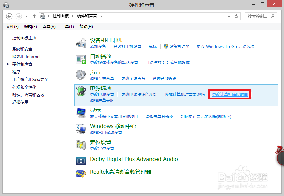Click 更改 Windows To Go 启动选项
Image resolution: width=284 pixels, height=196 pixels.
pyautogui.click(x=225, y=47)
